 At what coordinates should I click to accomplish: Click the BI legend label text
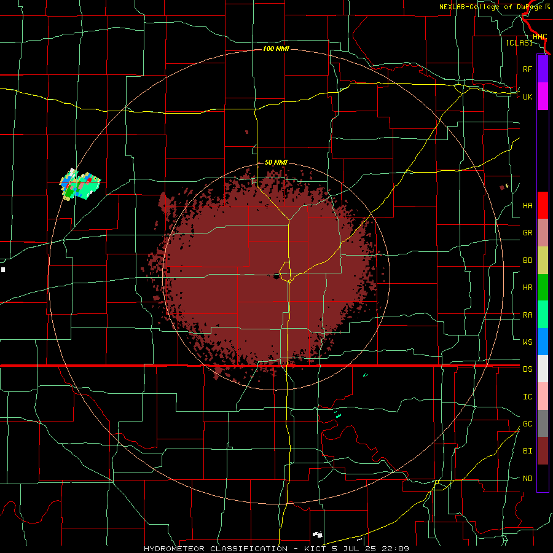[x=527, y=451]
